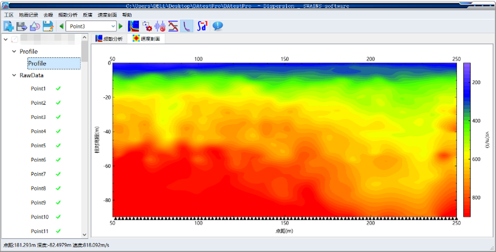
Task: Click the floppy disk with arrow export icon
Action: (x=22, y=26)
